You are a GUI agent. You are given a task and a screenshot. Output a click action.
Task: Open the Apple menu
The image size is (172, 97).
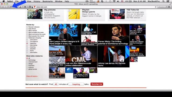click(3, 1)
